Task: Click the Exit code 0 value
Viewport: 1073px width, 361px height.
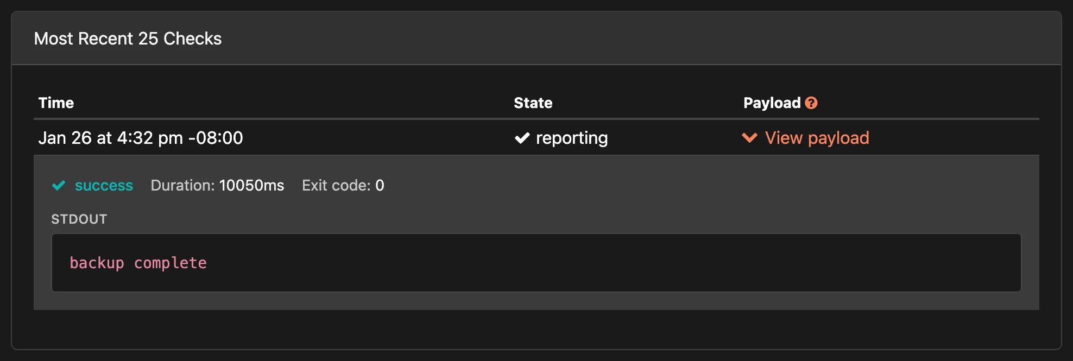Action: [343, 185]
